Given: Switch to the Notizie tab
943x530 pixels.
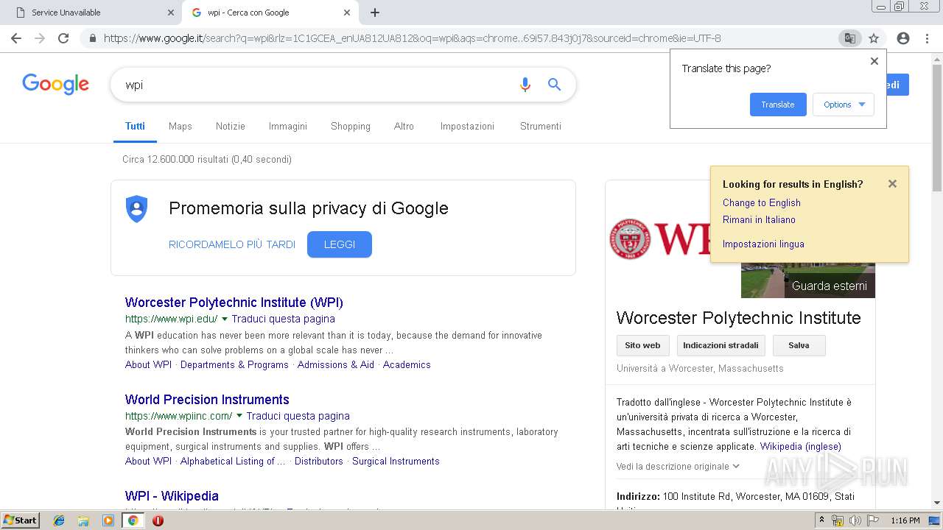Looking at the screenshot, I should pyautogui.click(x=230, y=126).
